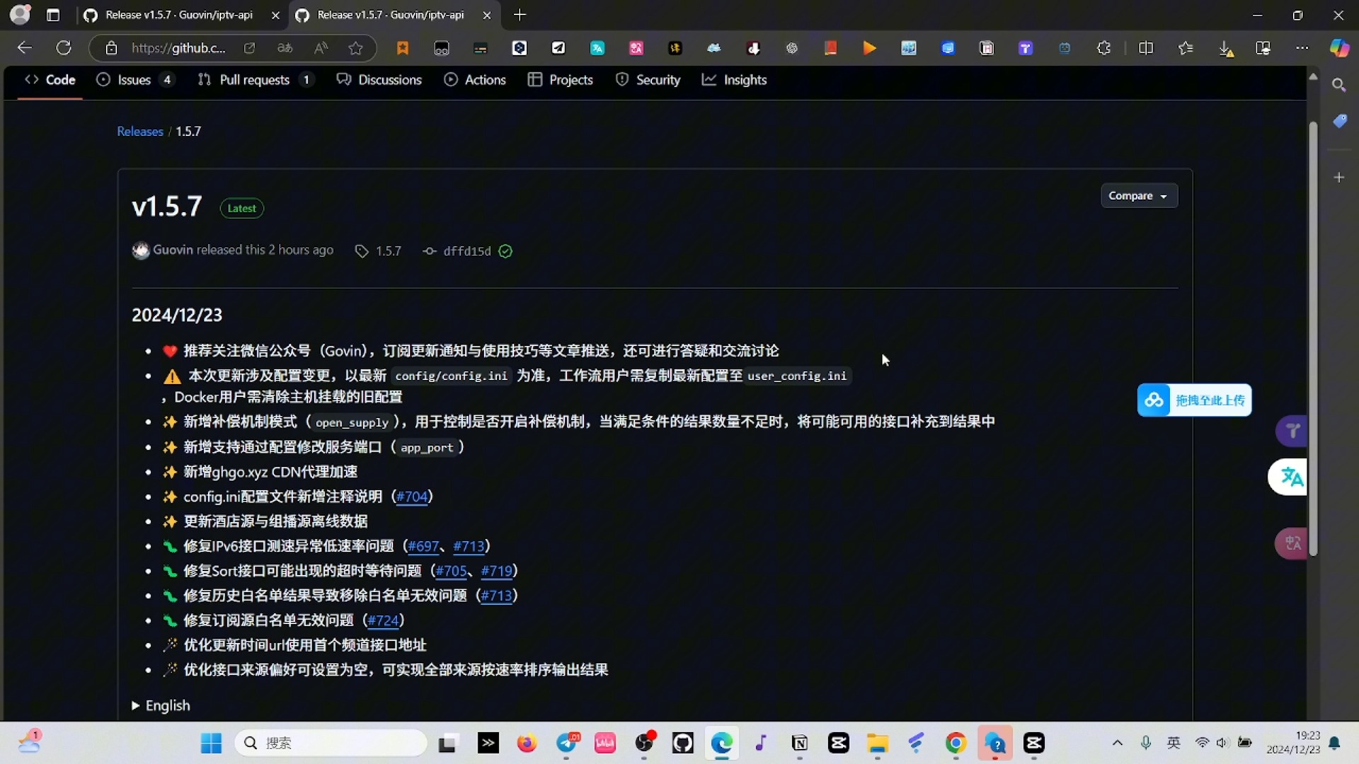Screen dimensions: 1359x764
Task: Open Guovin author profile link
Action: (x=173, y=250)
